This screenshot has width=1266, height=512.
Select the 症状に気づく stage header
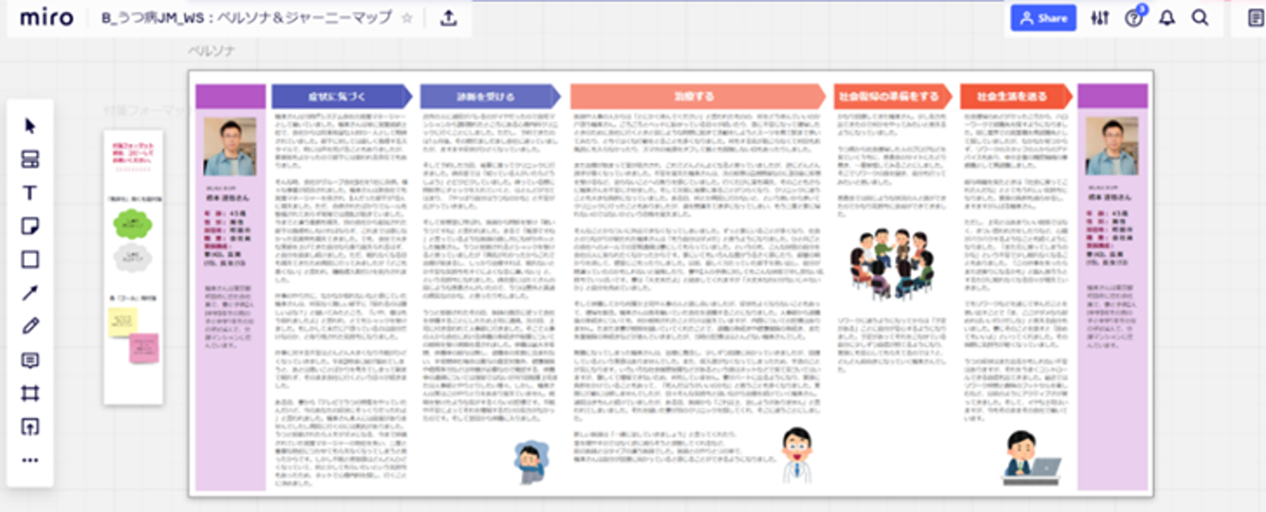342,96
